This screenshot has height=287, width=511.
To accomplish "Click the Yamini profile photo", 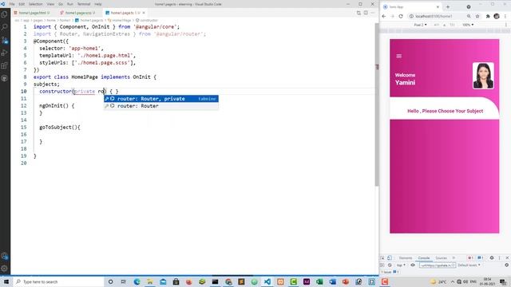I will click(x=483, y=76).
